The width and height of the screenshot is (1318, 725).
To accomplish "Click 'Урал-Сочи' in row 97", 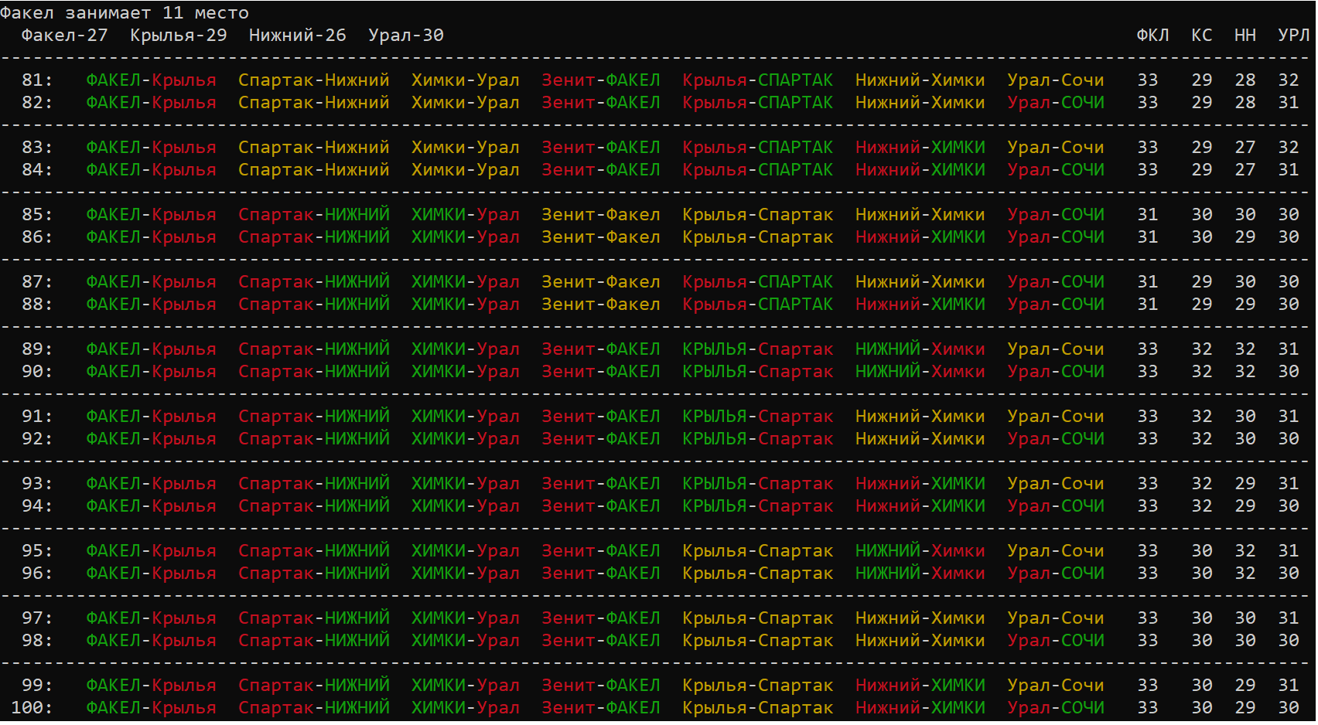I will tap(1056, 618).
